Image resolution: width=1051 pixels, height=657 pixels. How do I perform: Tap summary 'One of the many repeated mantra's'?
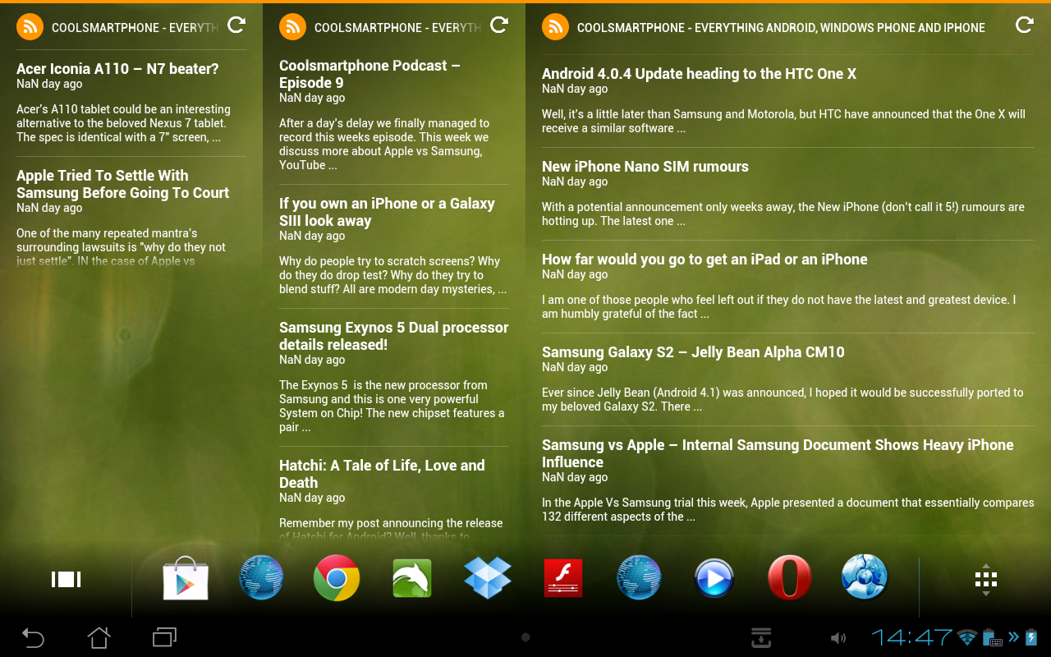[x=121, y=247]
